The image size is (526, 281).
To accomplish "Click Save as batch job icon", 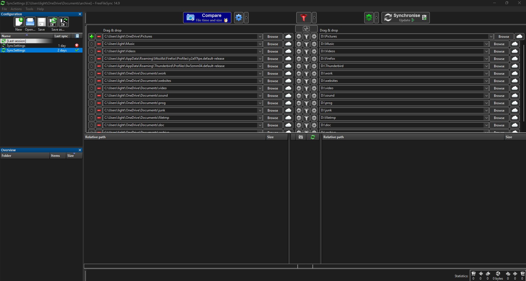I will (64, 22).
